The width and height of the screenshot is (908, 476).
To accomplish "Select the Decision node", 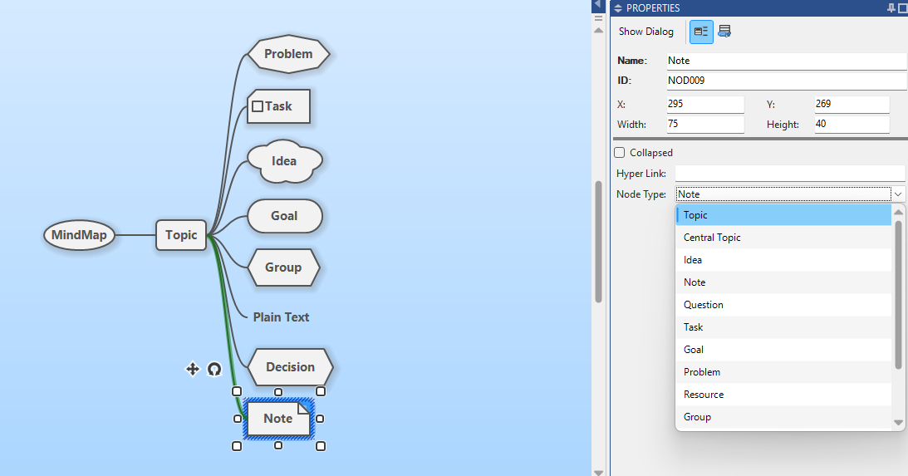I will [290, 367].
